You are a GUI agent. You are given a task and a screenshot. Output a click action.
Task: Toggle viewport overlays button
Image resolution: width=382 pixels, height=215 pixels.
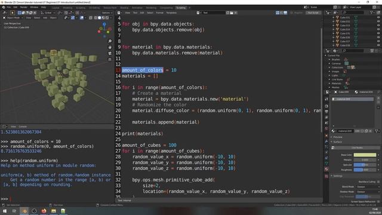82,18
